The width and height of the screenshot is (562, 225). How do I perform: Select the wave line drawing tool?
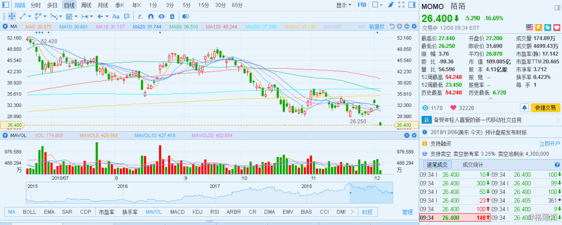click(53, 16)
